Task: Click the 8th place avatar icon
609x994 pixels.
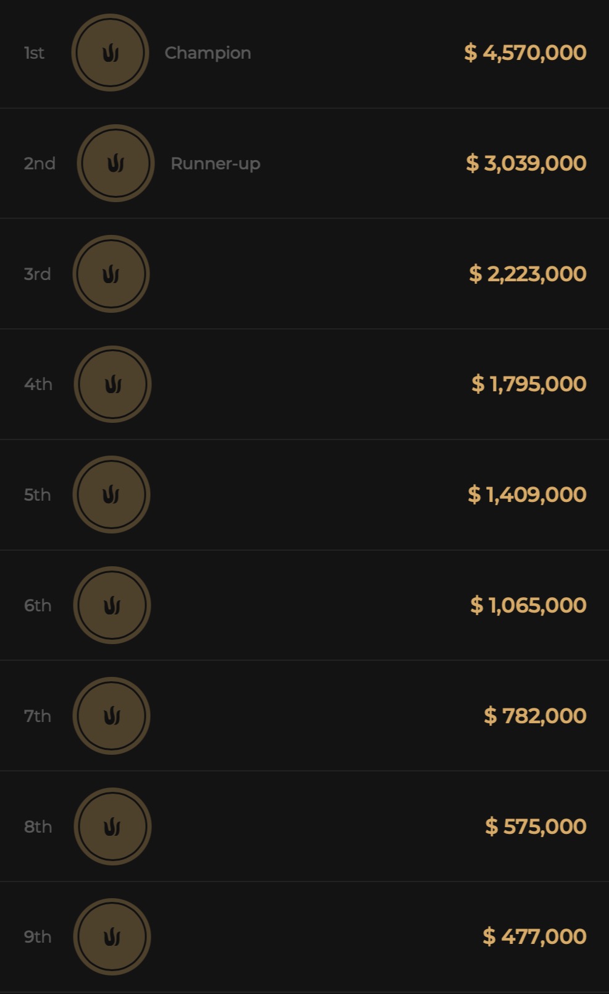Action: (x=112, y=826)
